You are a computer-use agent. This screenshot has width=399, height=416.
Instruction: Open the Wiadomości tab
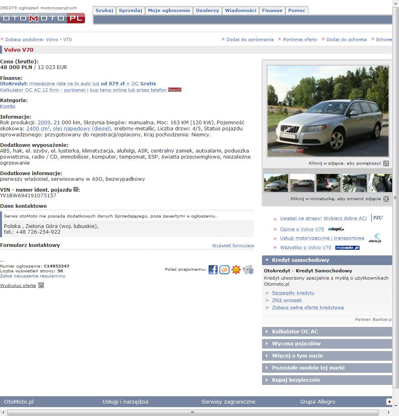241,10
